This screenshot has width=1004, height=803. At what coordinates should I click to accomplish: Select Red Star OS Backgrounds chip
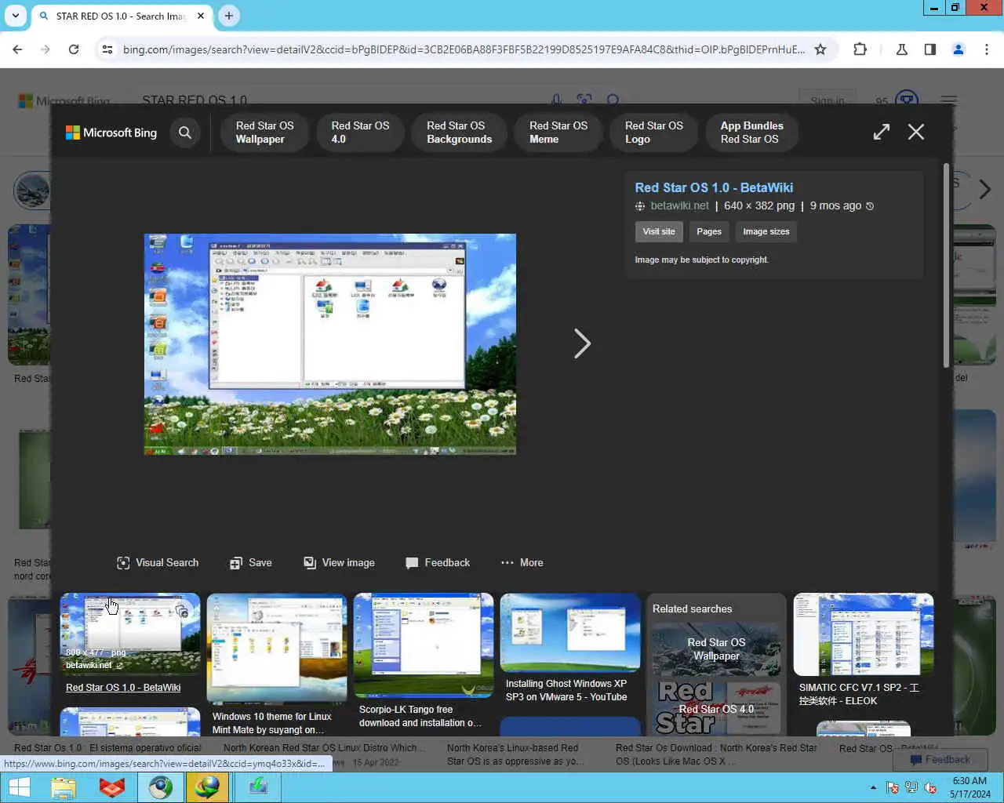[459, 133]
